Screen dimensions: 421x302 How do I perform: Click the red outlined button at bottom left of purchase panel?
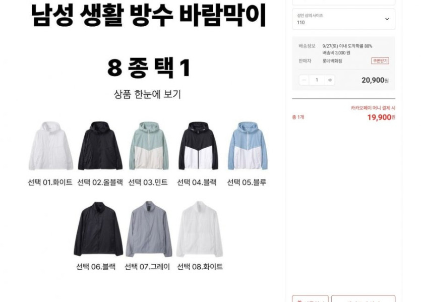tap(310, 298)
